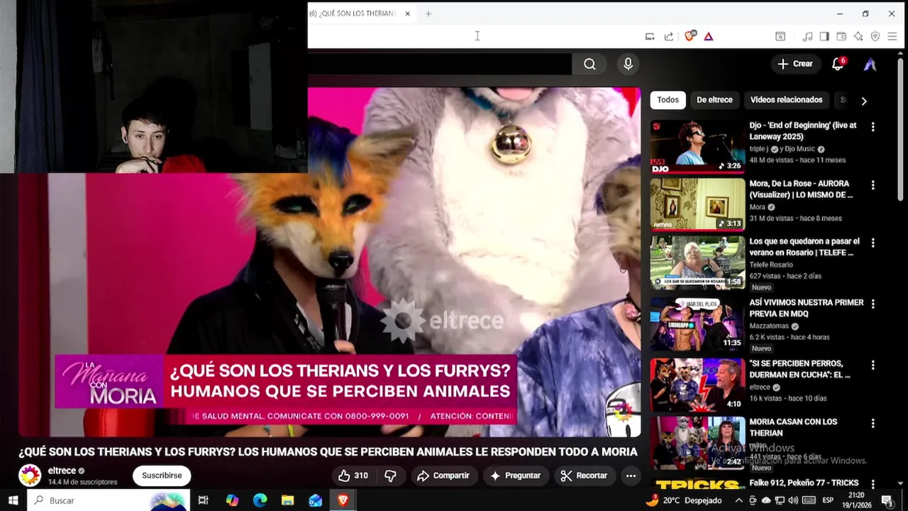Open Copilot from the taskbar
This screenshot has width=908, height=511.
pos(232,500)
